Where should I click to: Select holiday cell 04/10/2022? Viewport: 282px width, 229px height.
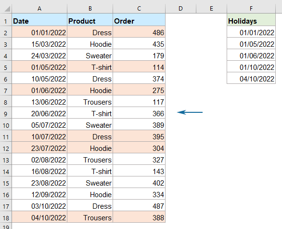tap(251, 79)
